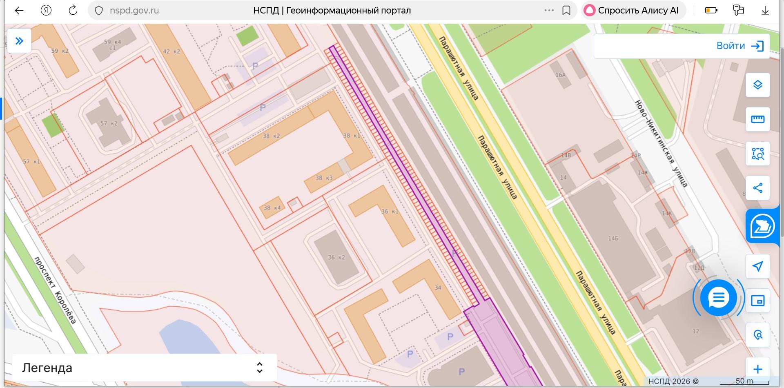
Task: Click the share map icon
Action: [x=757, y=188]
